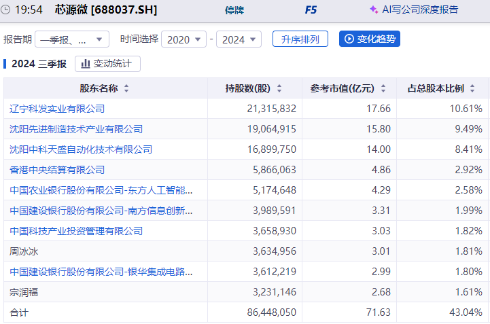Click the 合计 total row label
This screenshot has height=324, width=490.
19,312
